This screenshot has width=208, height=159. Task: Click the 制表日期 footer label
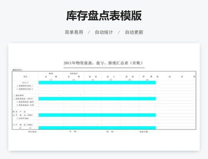pos(144,132)
